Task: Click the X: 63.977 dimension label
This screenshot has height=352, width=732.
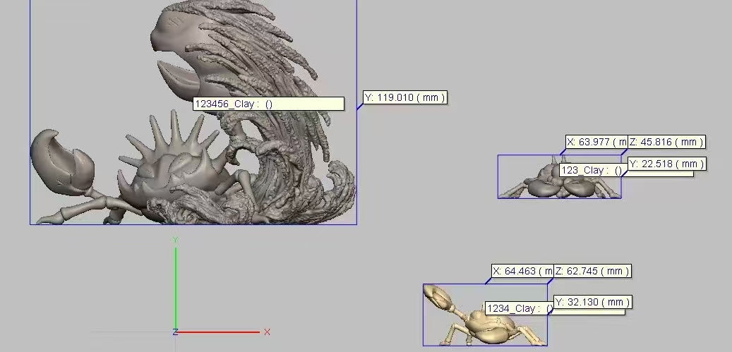Action: click(596, 142)
